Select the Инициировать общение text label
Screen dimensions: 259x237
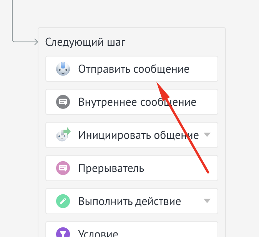(x=138, y=135)
